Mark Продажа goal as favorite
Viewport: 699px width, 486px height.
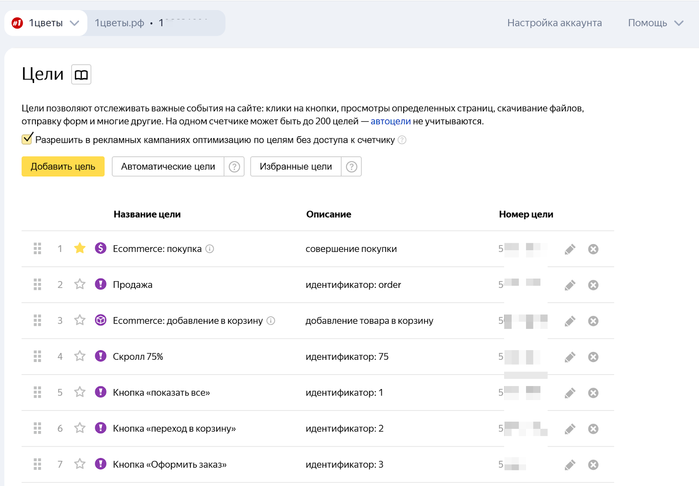[x=80, y=285]
